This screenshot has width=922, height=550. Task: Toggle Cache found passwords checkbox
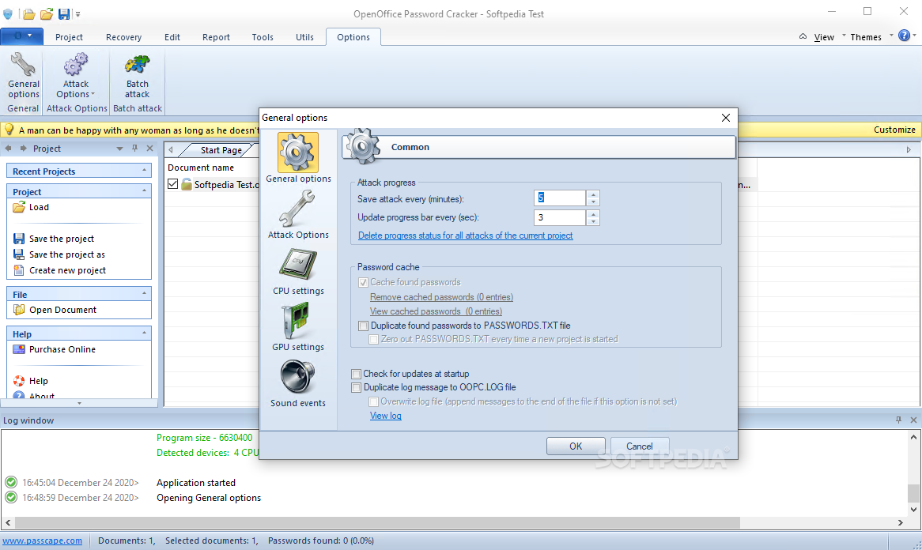coord(364,282)
